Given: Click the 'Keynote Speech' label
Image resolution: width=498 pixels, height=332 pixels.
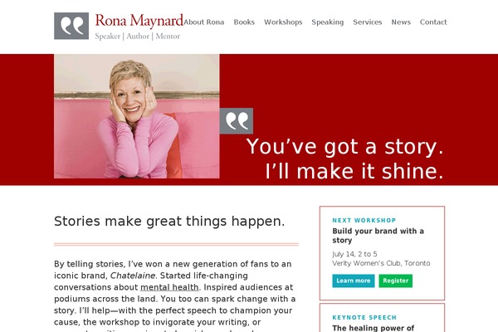Looking at the screenshot, I should [x=364, y=317].
